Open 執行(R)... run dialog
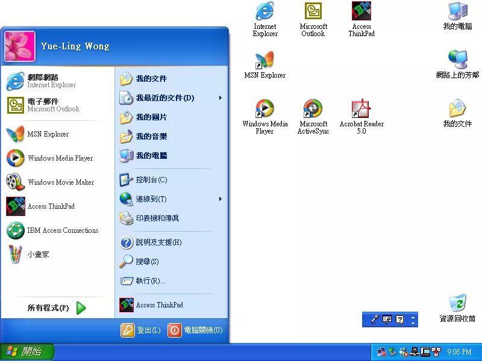Image resolution: width=482 pixels, height=361 pixels. (x=171, y=281)
